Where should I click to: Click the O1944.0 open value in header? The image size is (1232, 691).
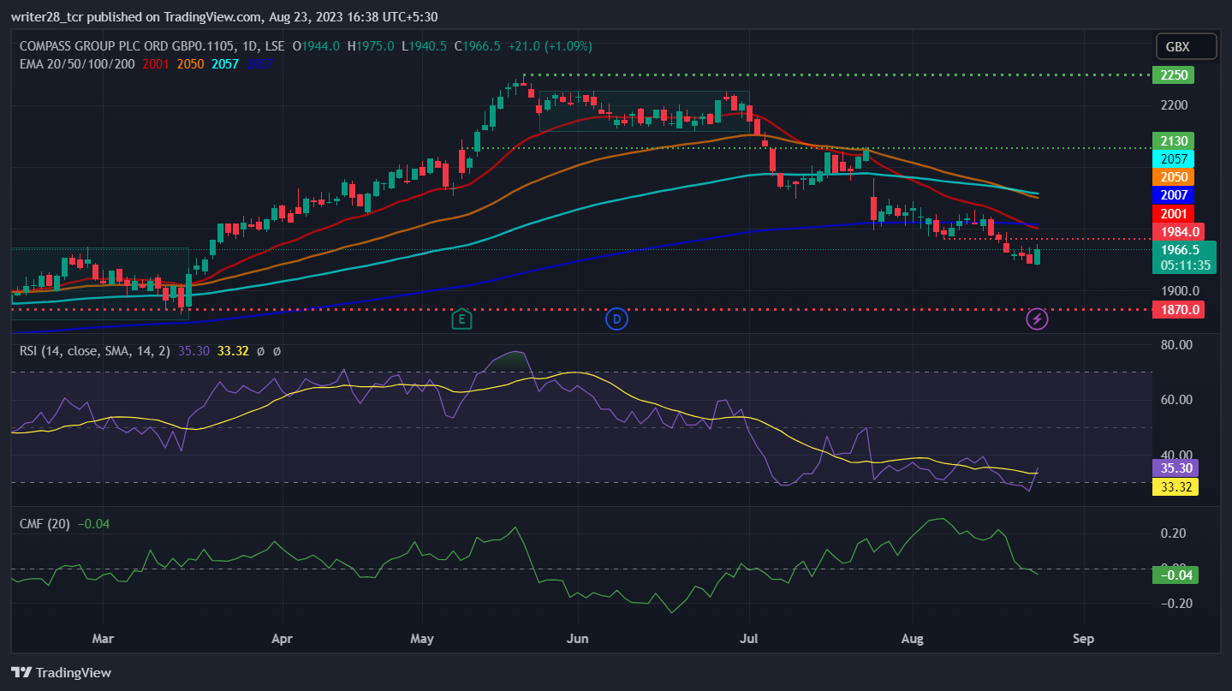click(x=317, y=45)
